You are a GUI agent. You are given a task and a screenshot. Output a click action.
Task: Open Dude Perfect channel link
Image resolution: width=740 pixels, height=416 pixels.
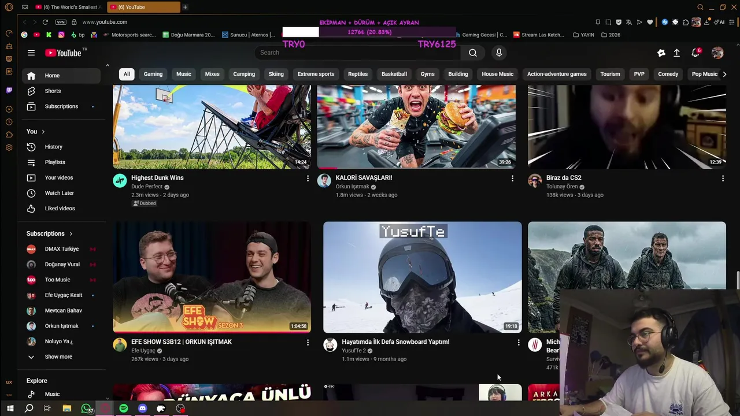147,187
